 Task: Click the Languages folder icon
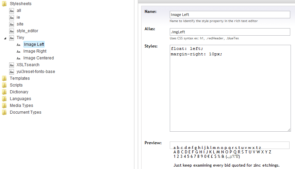4,99
